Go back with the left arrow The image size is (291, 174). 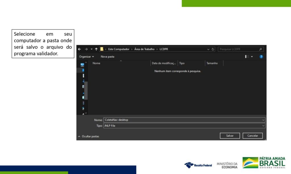[x=80, y=49]
